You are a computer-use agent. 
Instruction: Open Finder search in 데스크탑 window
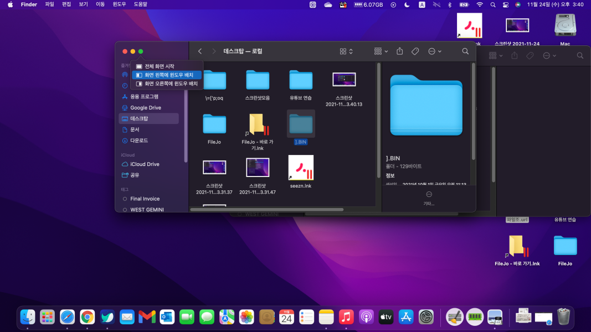465,51
